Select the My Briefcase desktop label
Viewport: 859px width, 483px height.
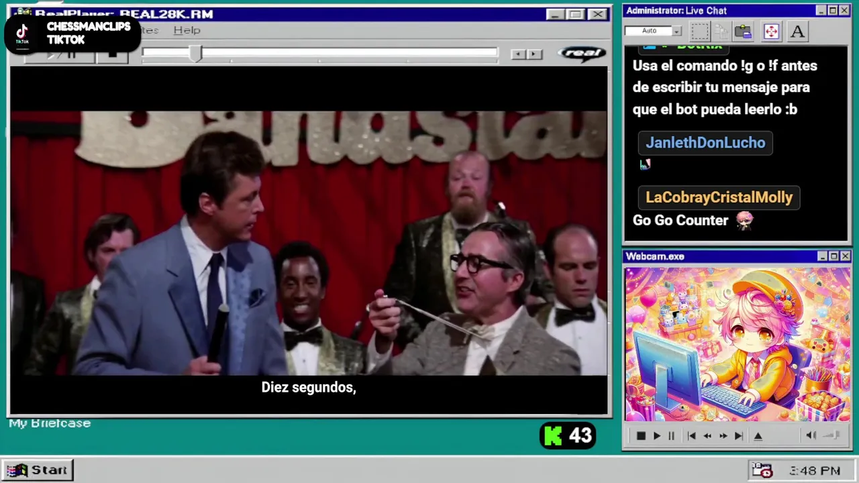click(50, 423)
